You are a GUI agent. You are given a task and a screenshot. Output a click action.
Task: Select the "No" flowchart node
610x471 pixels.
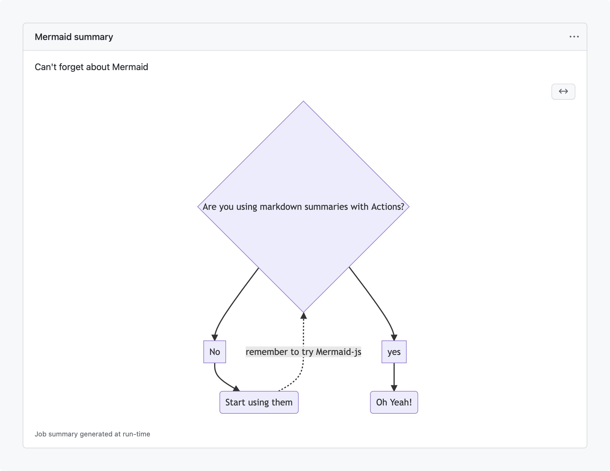(x=215, y=352)
